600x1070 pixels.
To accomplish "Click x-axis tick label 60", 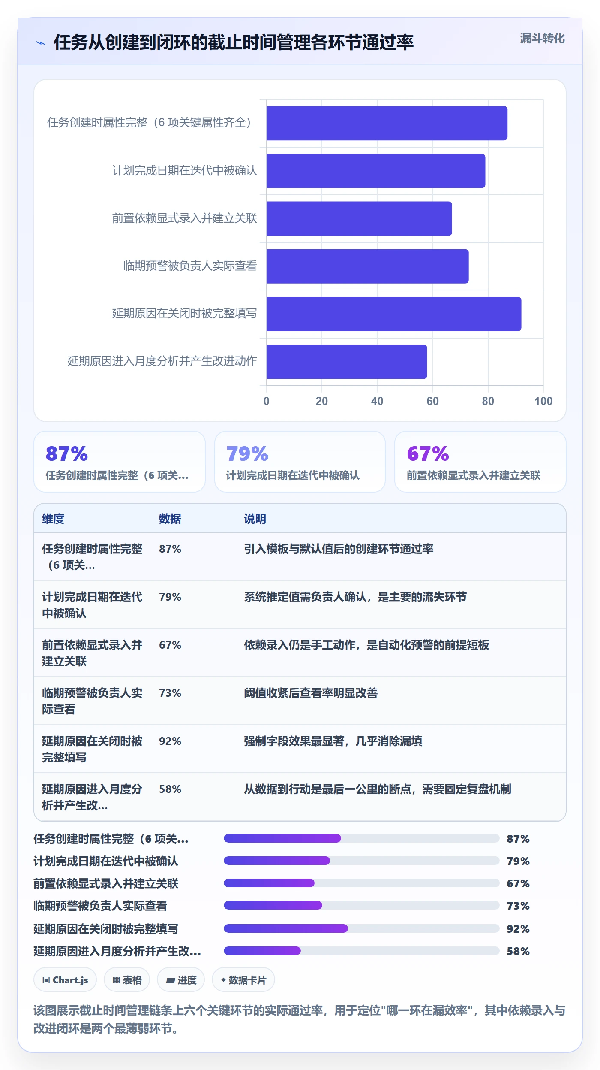I will click(x=432, y=401).
